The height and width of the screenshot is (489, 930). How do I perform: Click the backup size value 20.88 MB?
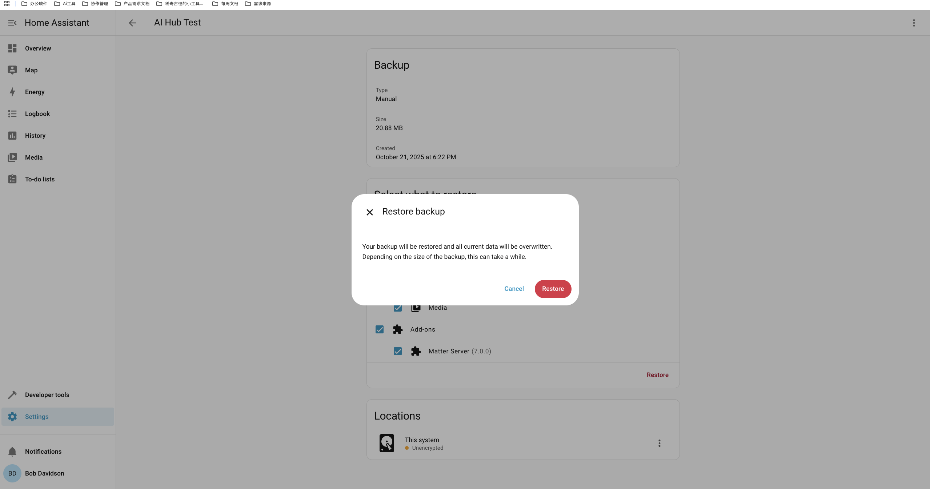[389, 128]
